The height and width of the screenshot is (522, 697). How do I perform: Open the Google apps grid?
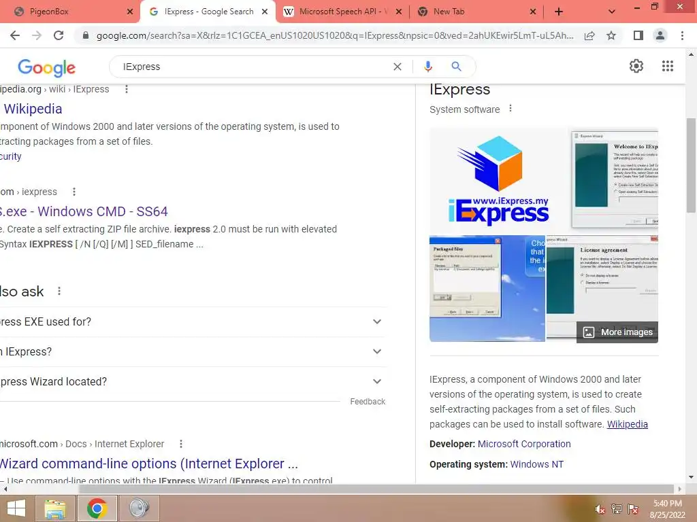(x=667, y=66)
